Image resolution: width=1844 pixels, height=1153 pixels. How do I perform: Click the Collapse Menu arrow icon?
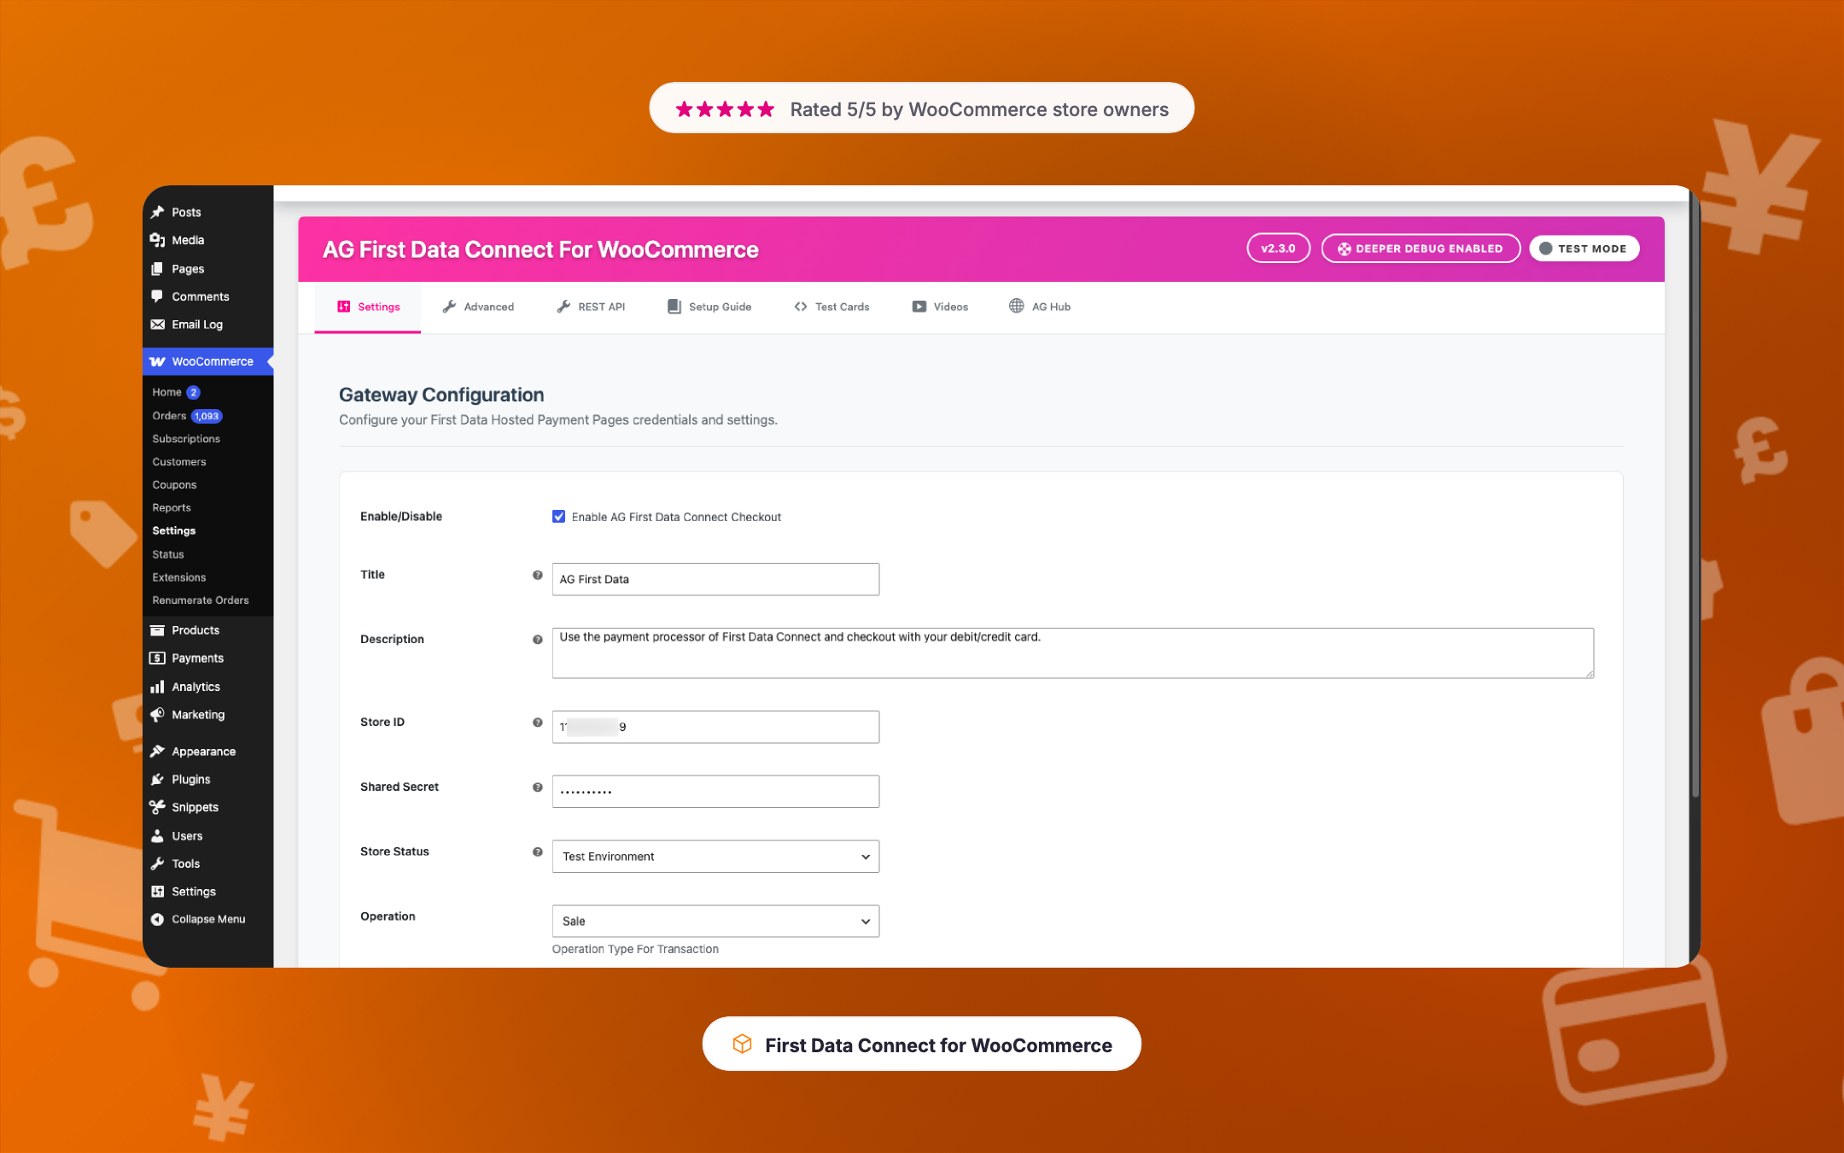(x=157, y=919)
